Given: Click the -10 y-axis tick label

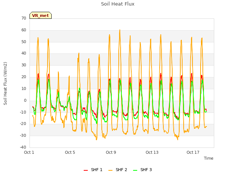Looking at the screenshot, I should (x=23, y=112).
